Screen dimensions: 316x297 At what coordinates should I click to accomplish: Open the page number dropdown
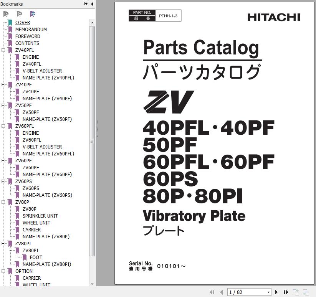(268, 292)
